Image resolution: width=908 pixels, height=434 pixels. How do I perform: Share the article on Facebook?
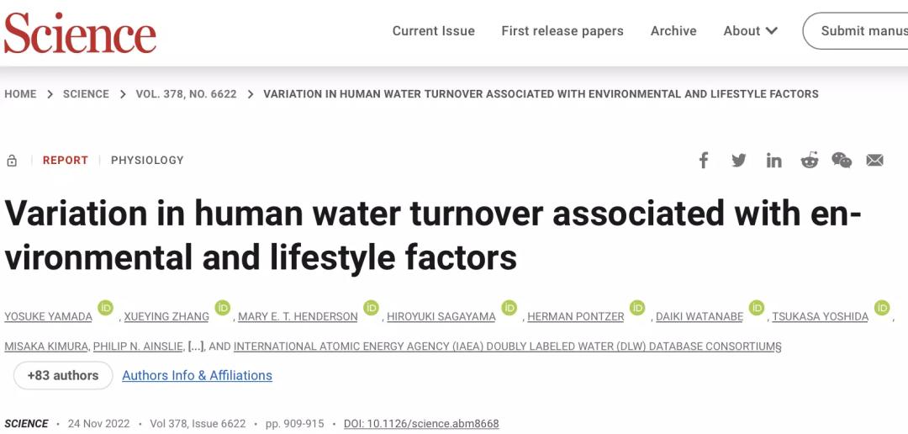704,161
